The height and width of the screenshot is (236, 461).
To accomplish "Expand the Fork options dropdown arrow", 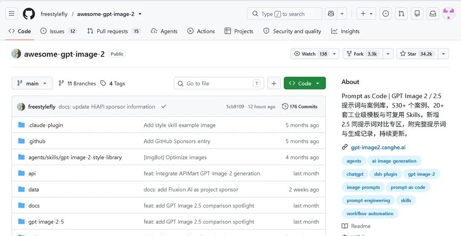I will [388, 54].
